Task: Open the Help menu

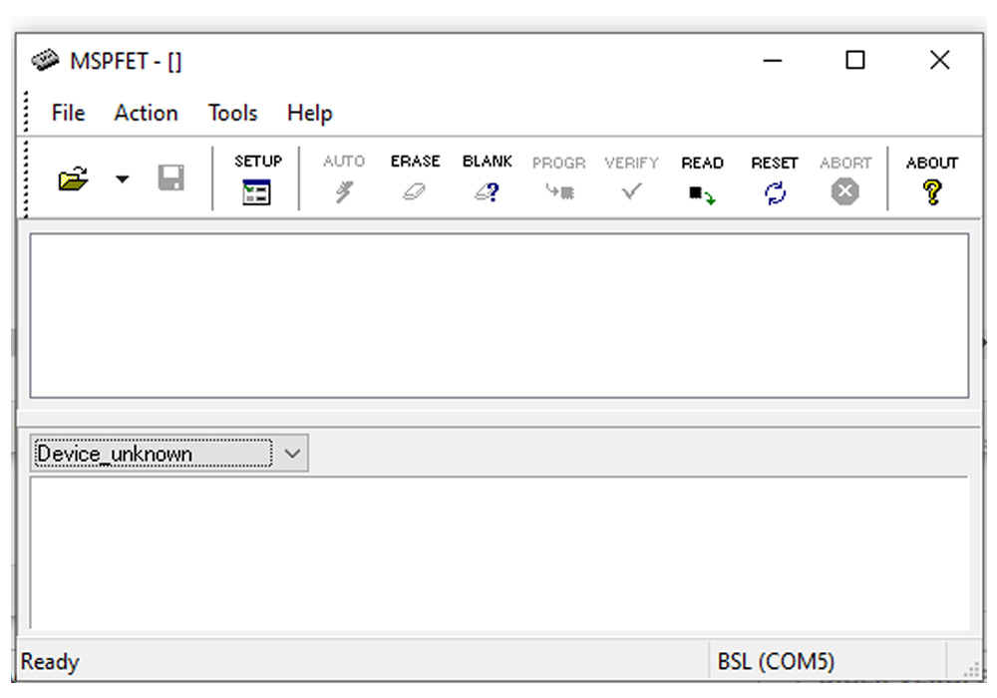Action: (310, 113)
